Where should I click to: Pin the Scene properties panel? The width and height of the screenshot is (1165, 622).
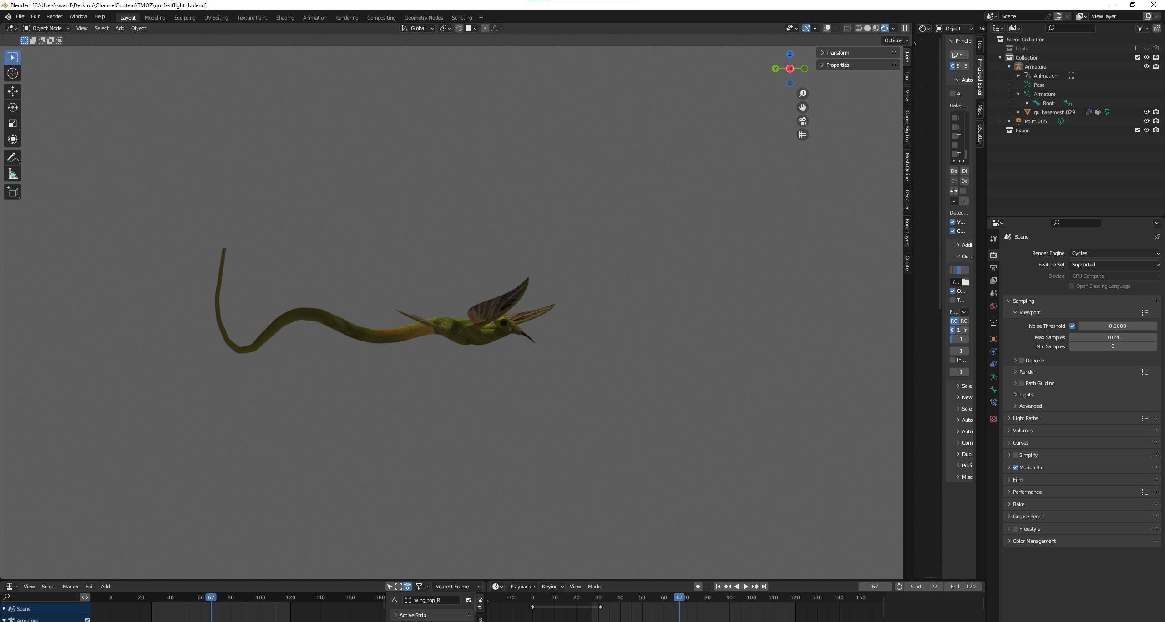point(1156,237)
